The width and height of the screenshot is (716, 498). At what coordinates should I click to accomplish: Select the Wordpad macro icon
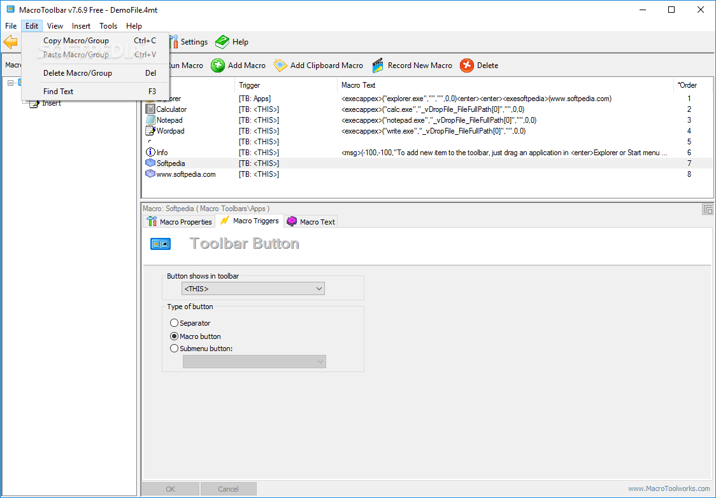[x=150, y=131]
